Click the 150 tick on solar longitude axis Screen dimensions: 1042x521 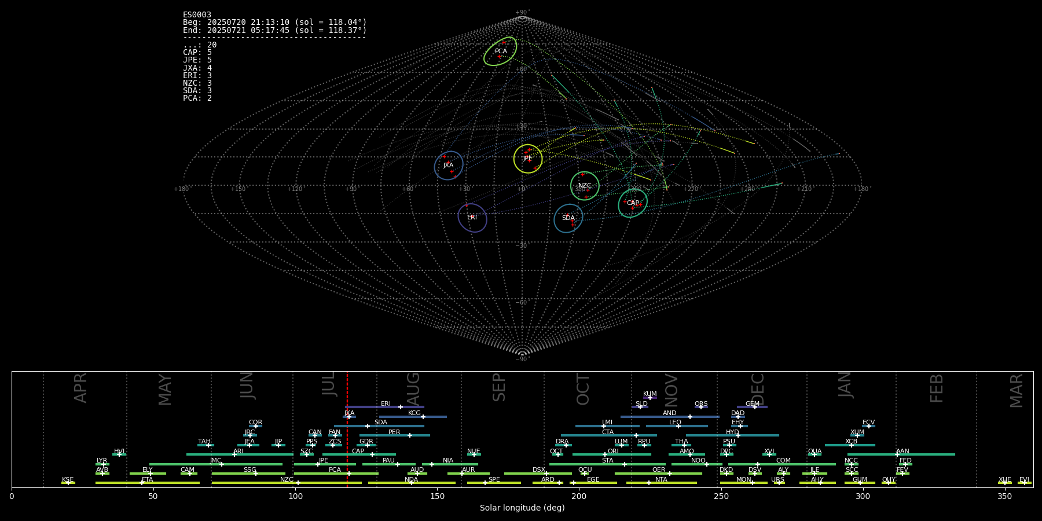coord(437,496)
